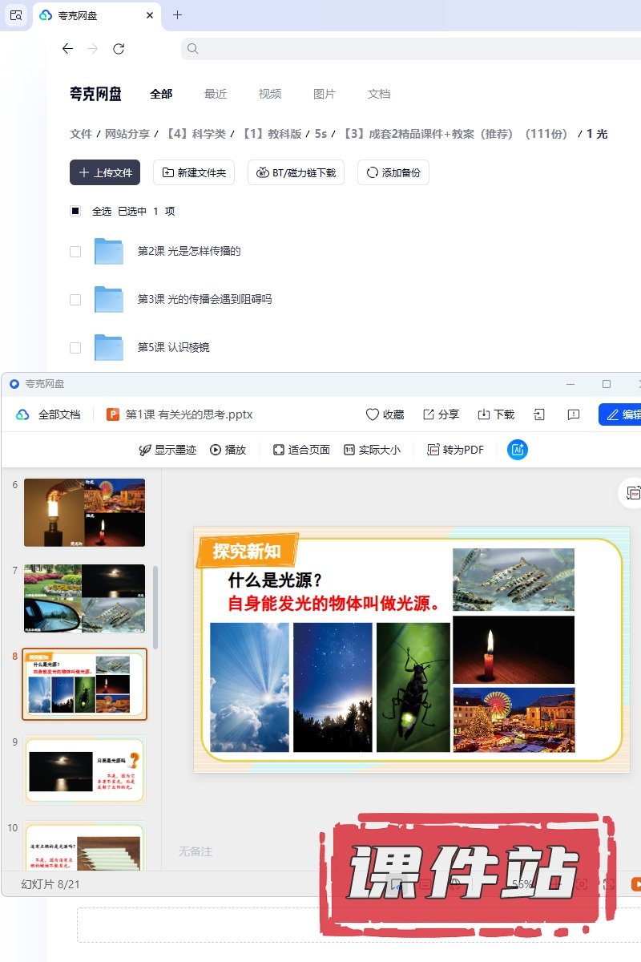Image resolution: width=641 pixels, height=962 pixels.
Task: Toggle the 全选 select-all checkbox
Action: [75, 211]
